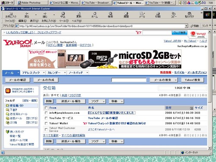Open the Start (スタート) button on the taskbar
216x162 pixels.
coord(7,3)
